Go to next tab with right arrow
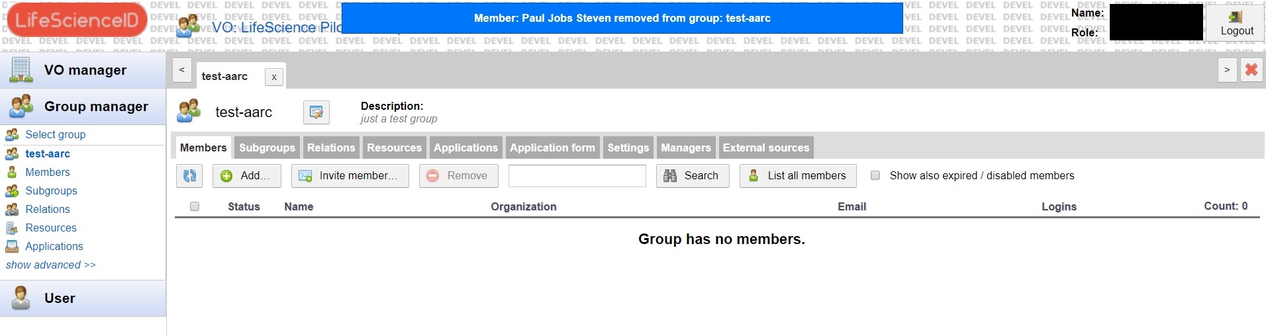Image resolution: width=1266 pixels, height=336 pixels. [1227, 69]
